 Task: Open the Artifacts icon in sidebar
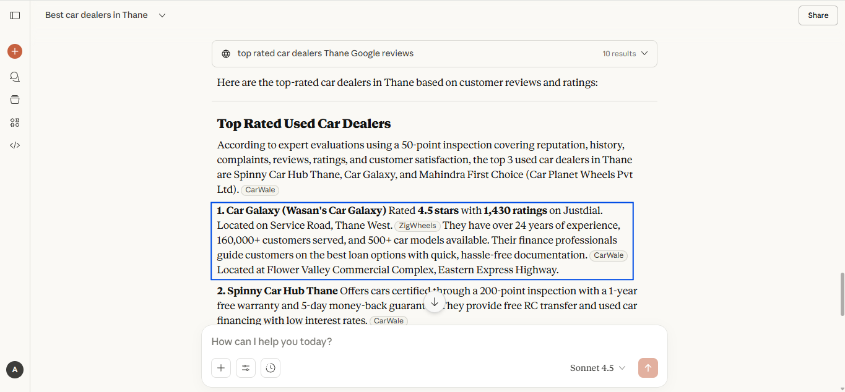pos(15,122)
